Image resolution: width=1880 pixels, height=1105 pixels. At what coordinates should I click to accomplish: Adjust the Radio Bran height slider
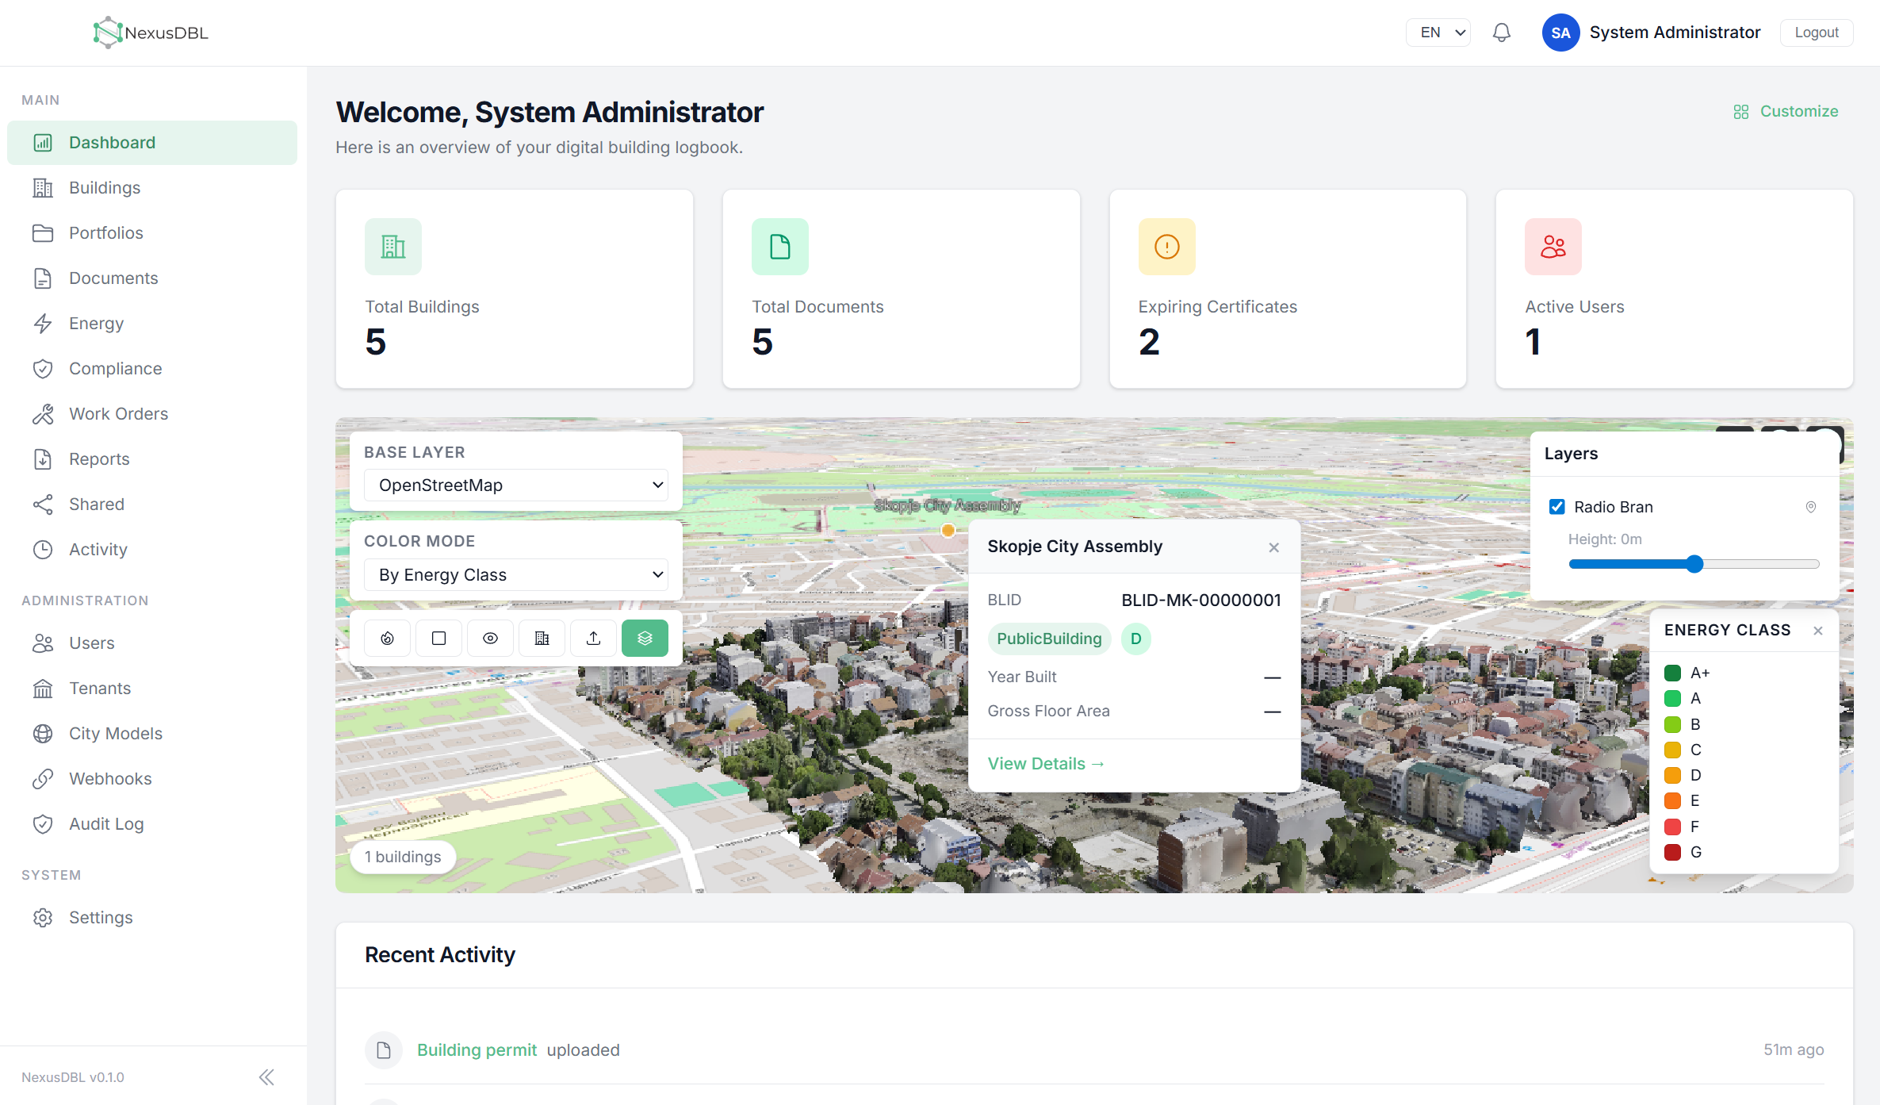(x=1694, y=564)
